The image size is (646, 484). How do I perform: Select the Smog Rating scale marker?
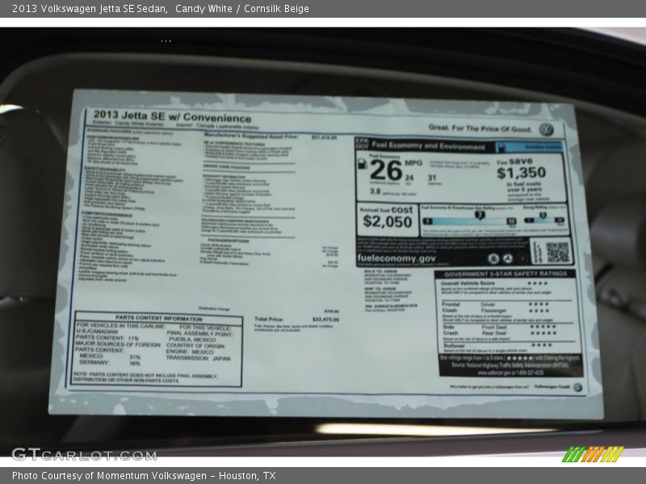coord(543,215)
